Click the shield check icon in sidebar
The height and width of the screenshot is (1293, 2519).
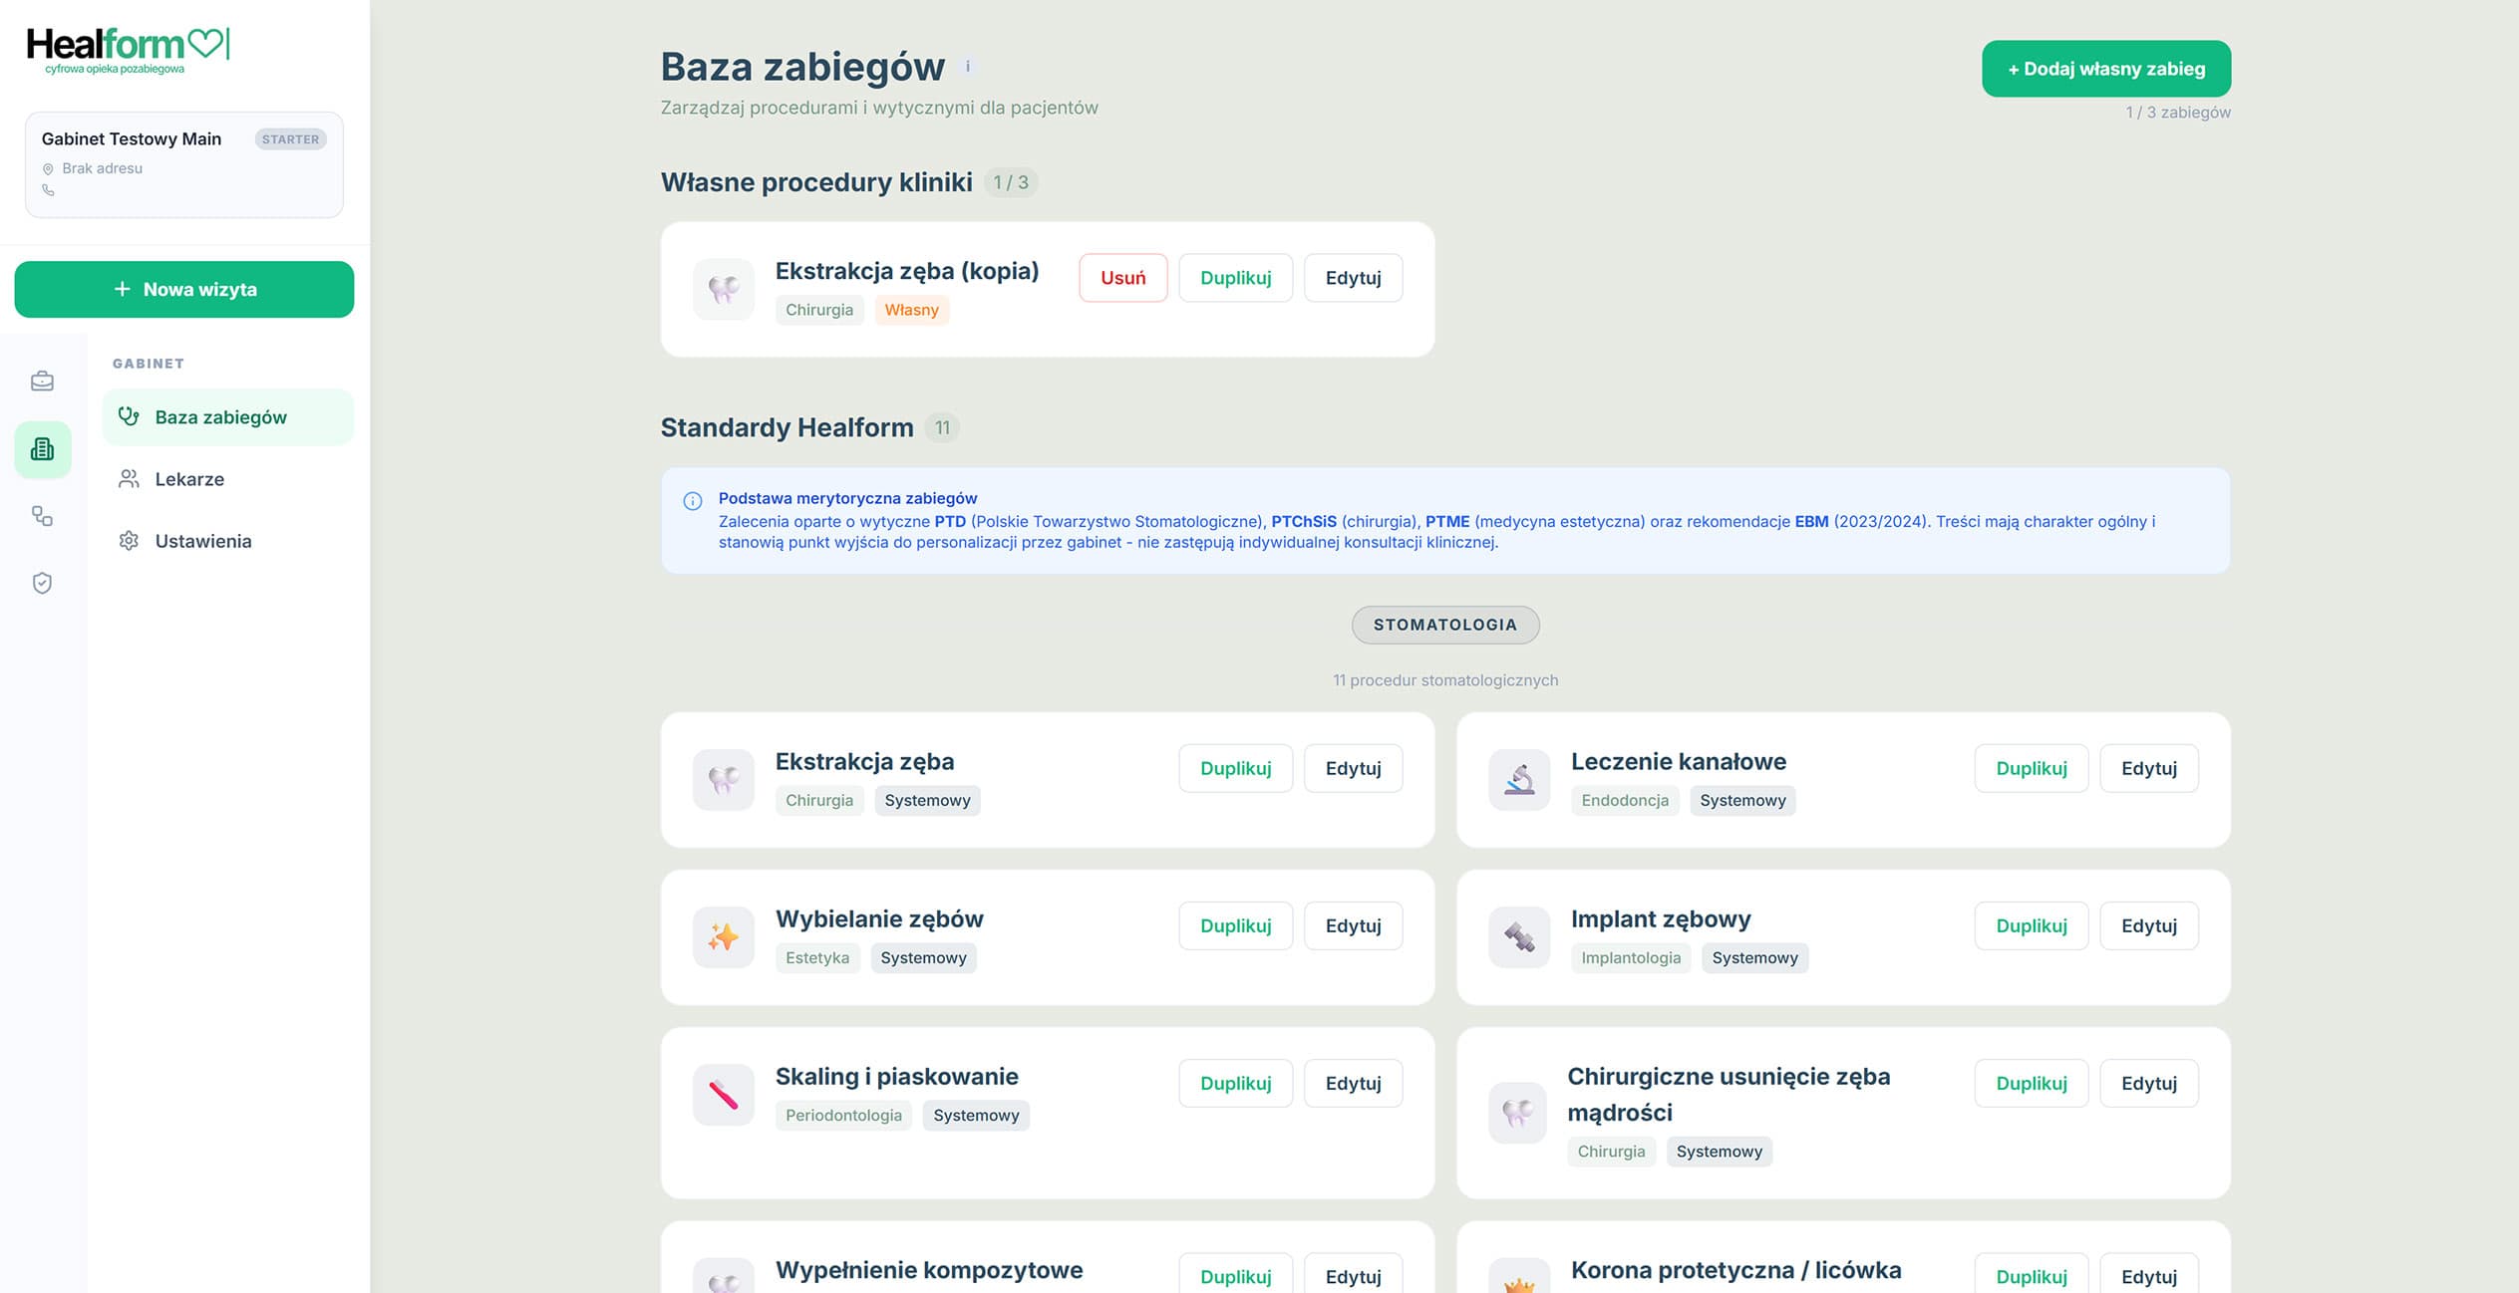coord(42,583)
